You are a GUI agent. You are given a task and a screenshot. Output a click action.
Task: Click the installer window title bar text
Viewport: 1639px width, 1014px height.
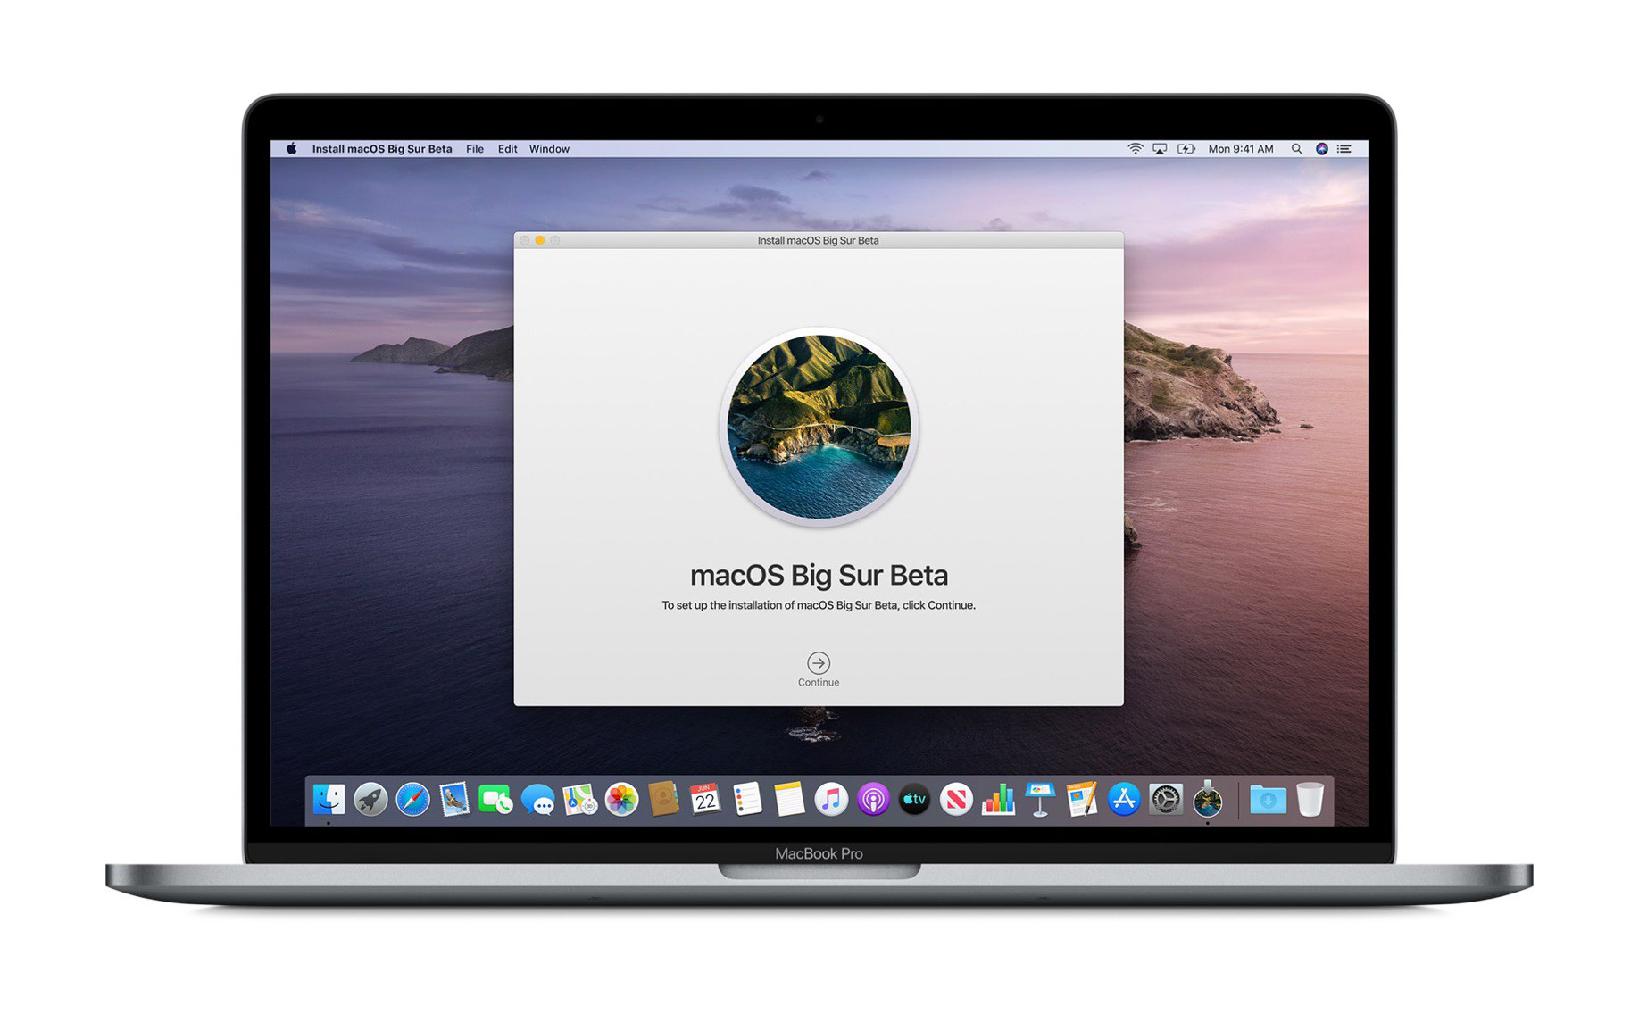point(818,240)
